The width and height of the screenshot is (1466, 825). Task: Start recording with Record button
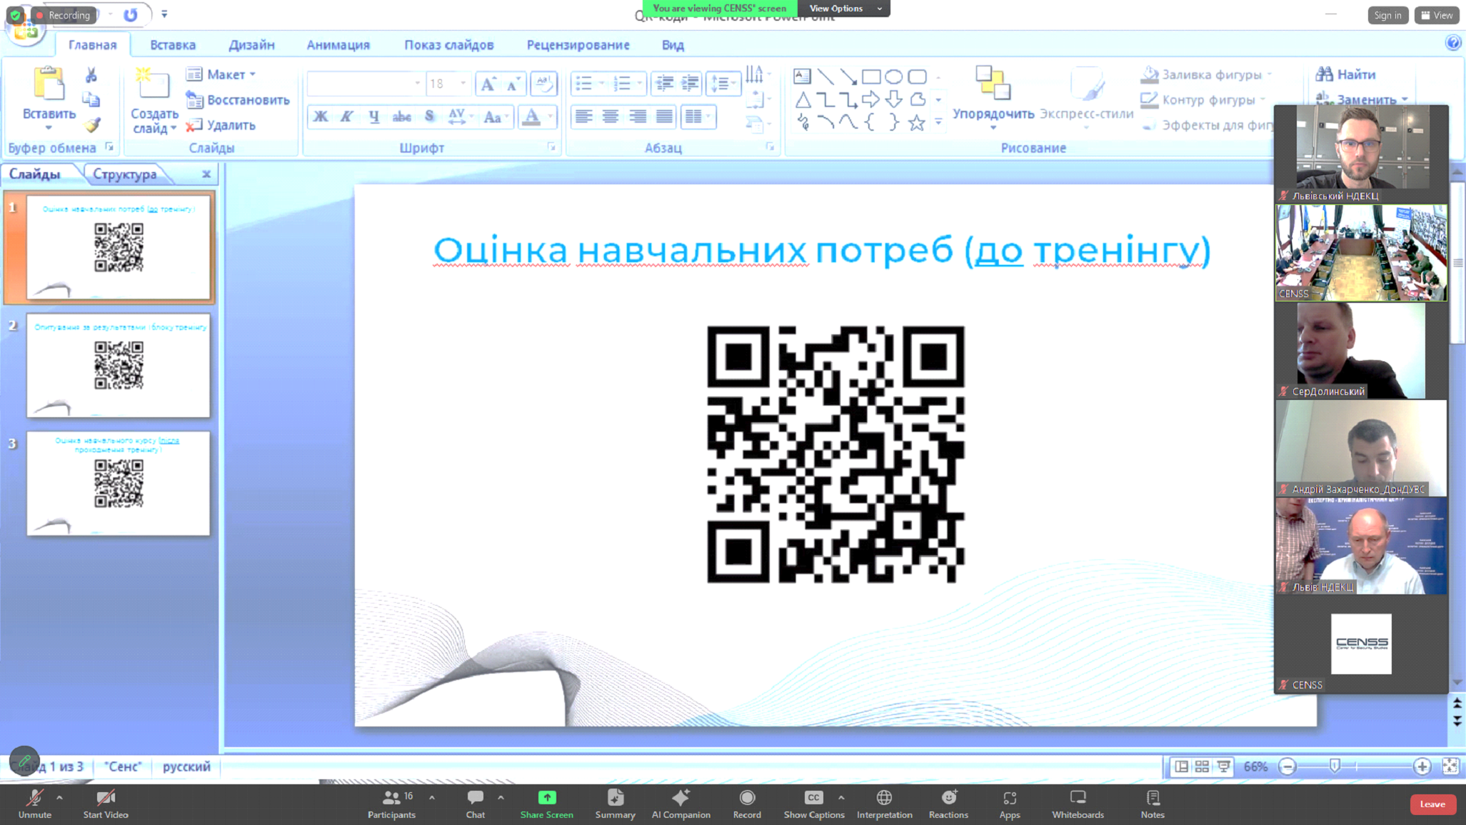[x=747, y=804]
